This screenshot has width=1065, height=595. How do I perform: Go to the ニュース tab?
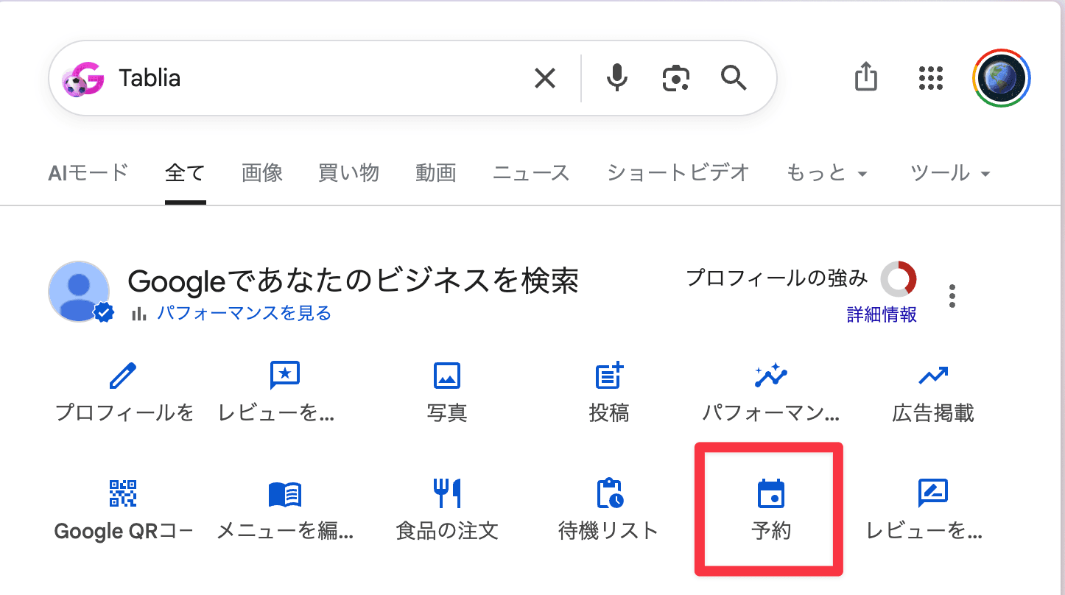[x=531, y=173]
